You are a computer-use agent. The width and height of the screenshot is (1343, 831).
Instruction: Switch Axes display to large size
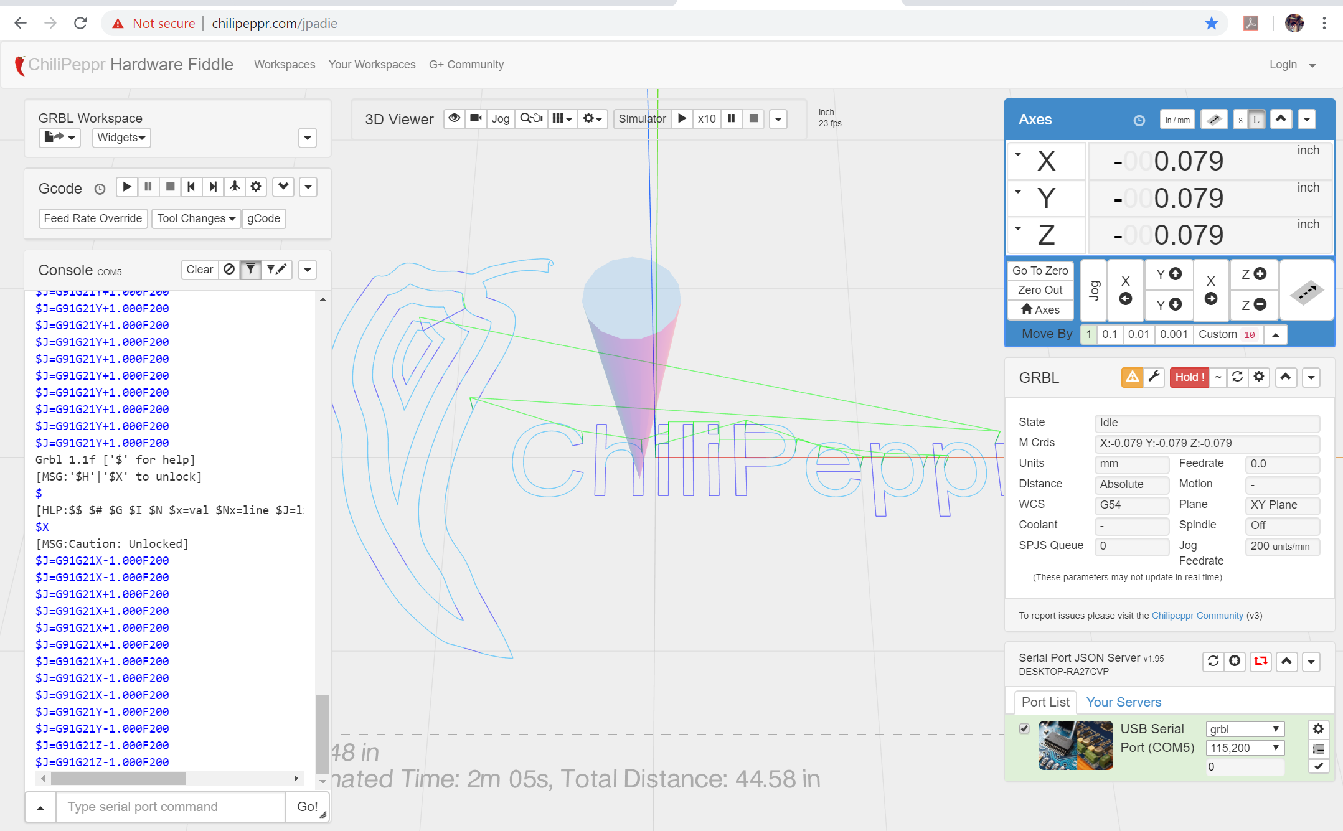[x=1256, y=120]
